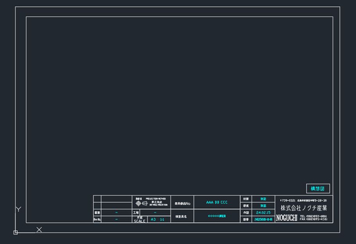Screen dimensions: 356x244
Task: Select the cyan 構想図 stamp text
Action: click(x=317, y=188)
